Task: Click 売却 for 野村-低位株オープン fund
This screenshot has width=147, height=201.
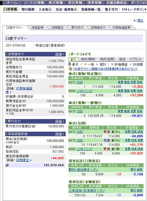Action: point(139,170)
